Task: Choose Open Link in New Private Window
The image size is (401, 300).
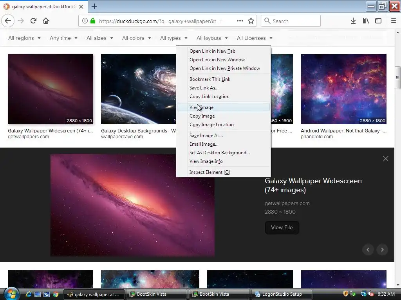Action: (x=223, y=68)
